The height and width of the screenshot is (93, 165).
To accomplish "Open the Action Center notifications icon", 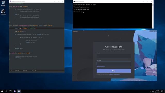I will pyautogui.click(x=162, y=91).
